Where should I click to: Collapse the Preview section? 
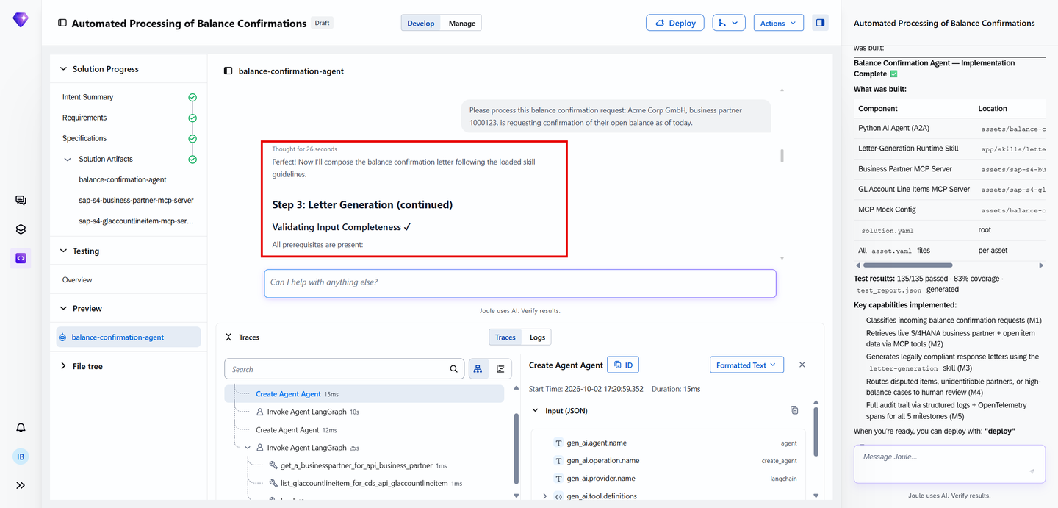(63, 308)
